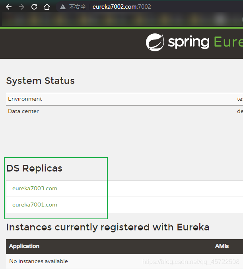243x269 pixels.
Task: Click the Spring leaf logo
Action: (x=155, y=42)
